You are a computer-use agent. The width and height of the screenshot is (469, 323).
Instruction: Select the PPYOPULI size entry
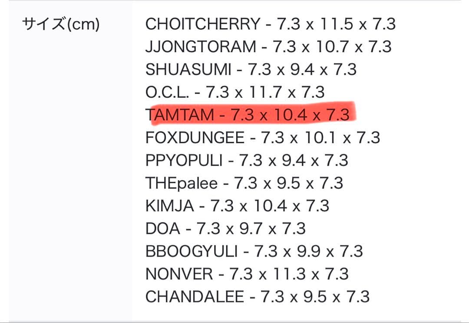pyautogui.click(x=247, y=161)
